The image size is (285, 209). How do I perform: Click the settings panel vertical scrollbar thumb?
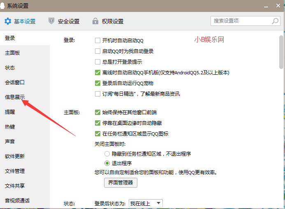[x=281, y=52]
